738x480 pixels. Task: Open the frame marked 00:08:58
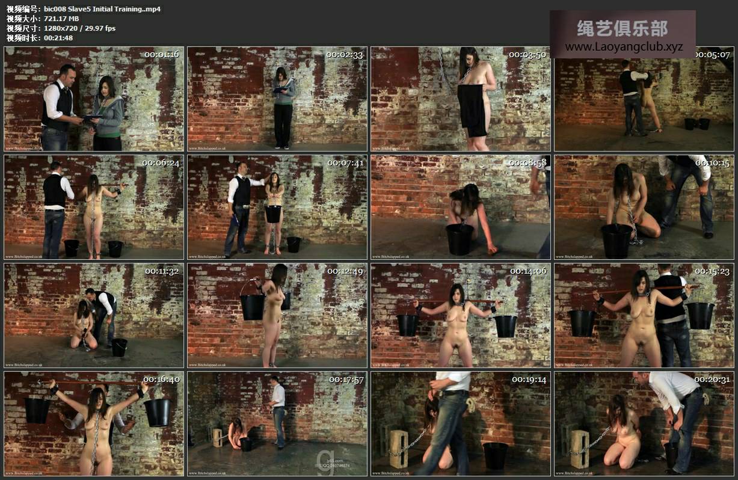click(x=461, y=208)
